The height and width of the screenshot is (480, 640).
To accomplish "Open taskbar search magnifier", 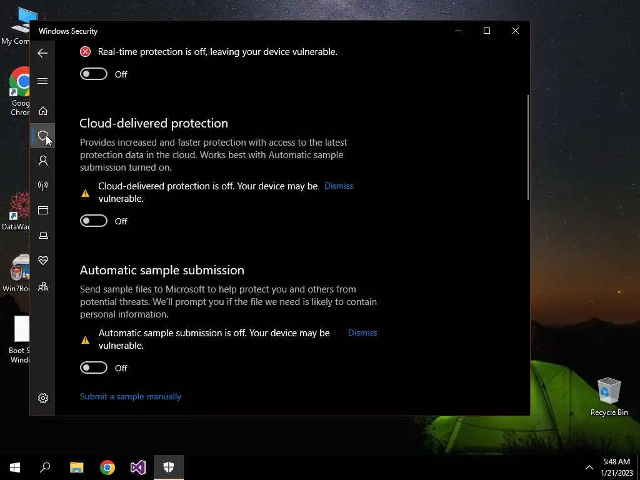I will (45, 467).
